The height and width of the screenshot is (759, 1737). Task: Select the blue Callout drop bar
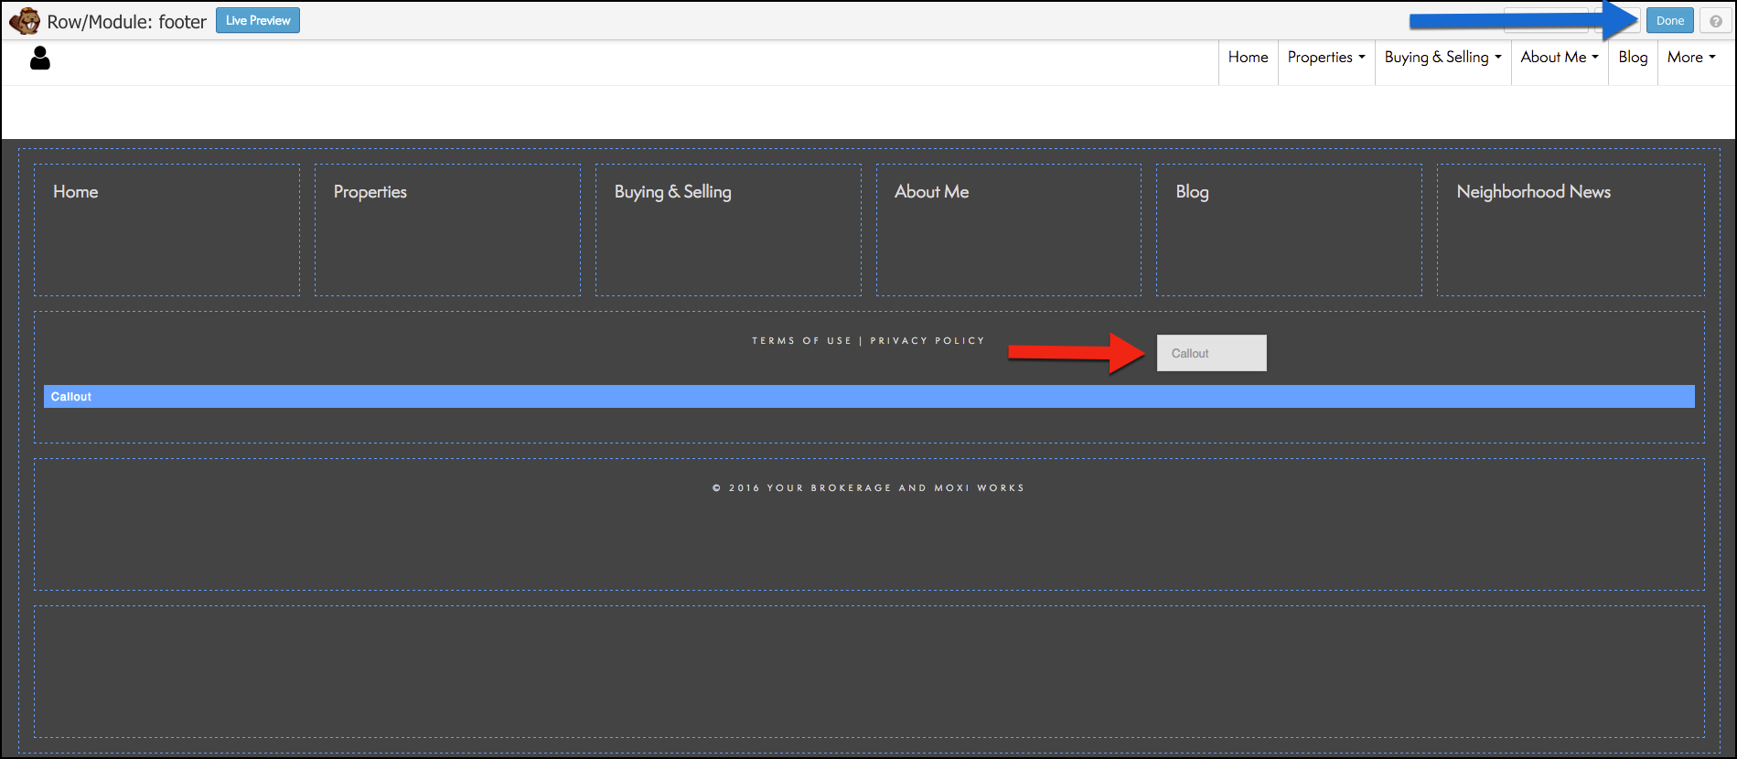868,397
